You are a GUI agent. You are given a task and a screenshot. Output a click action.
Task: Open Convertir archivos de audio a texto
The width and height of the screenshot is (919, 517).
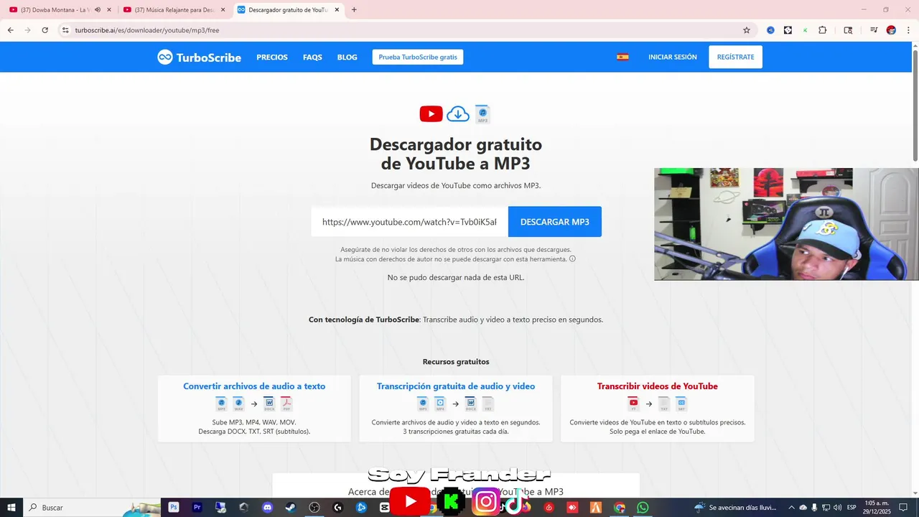[x=254, y=386]
